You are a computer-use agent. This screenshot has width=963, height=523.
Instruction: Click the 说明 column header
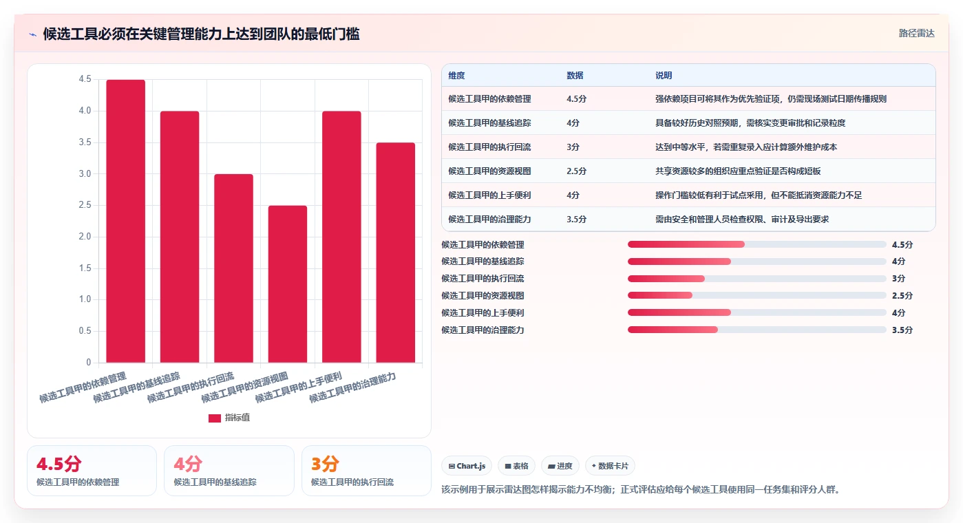coord(664,76)
